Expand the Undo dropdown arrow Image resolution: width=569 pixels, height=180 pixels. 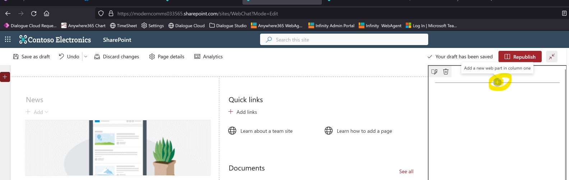coord(86,57)
